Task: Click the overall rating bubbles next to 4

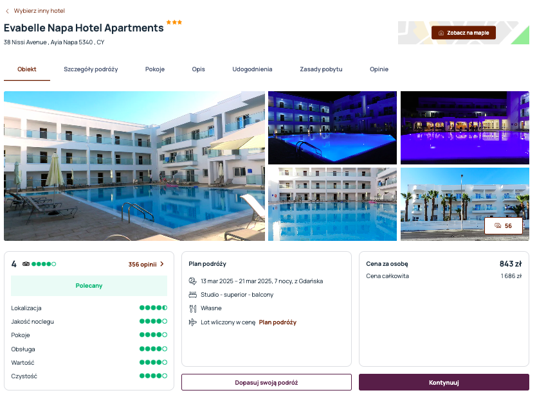Action: pos(44,264)
